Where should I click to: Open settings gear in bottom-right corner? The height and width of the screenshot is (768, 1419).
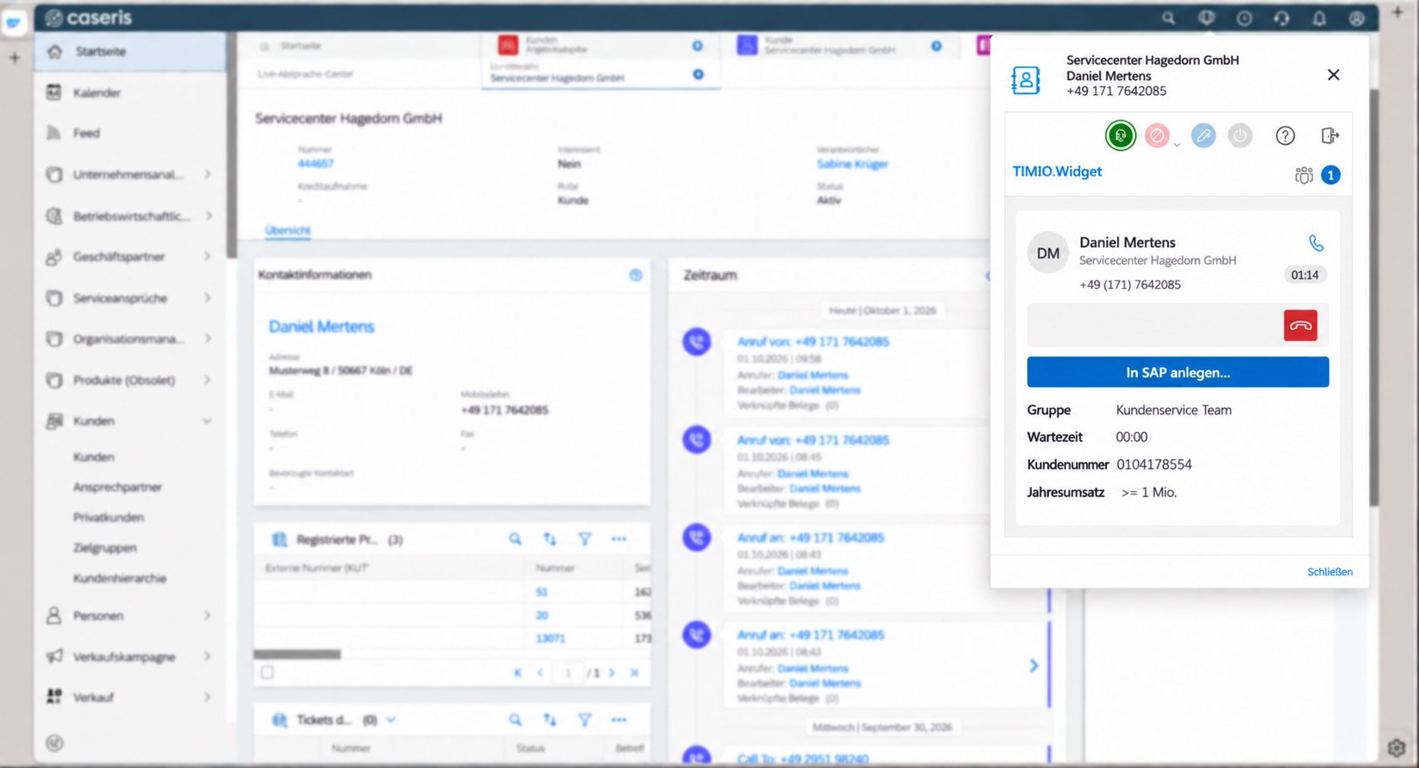pos(1397,746)
